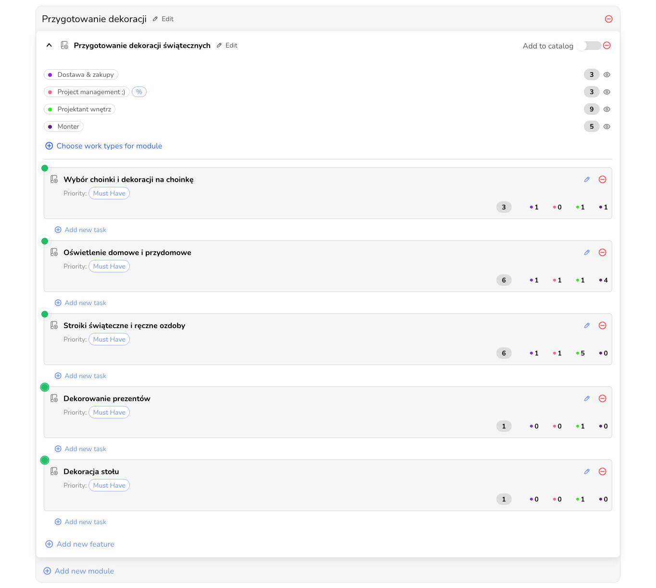Click red remove icon in top Przygotowanie dekoracji header
This screenshot has width=656, height=588.
(608, 19)
